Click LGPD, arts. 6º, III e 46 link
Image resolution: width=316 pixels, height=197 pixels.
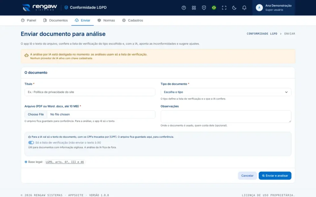[x=65, y=162]
